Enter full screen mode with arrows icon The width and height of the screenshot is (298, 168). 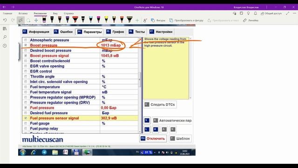pos(288,14)
